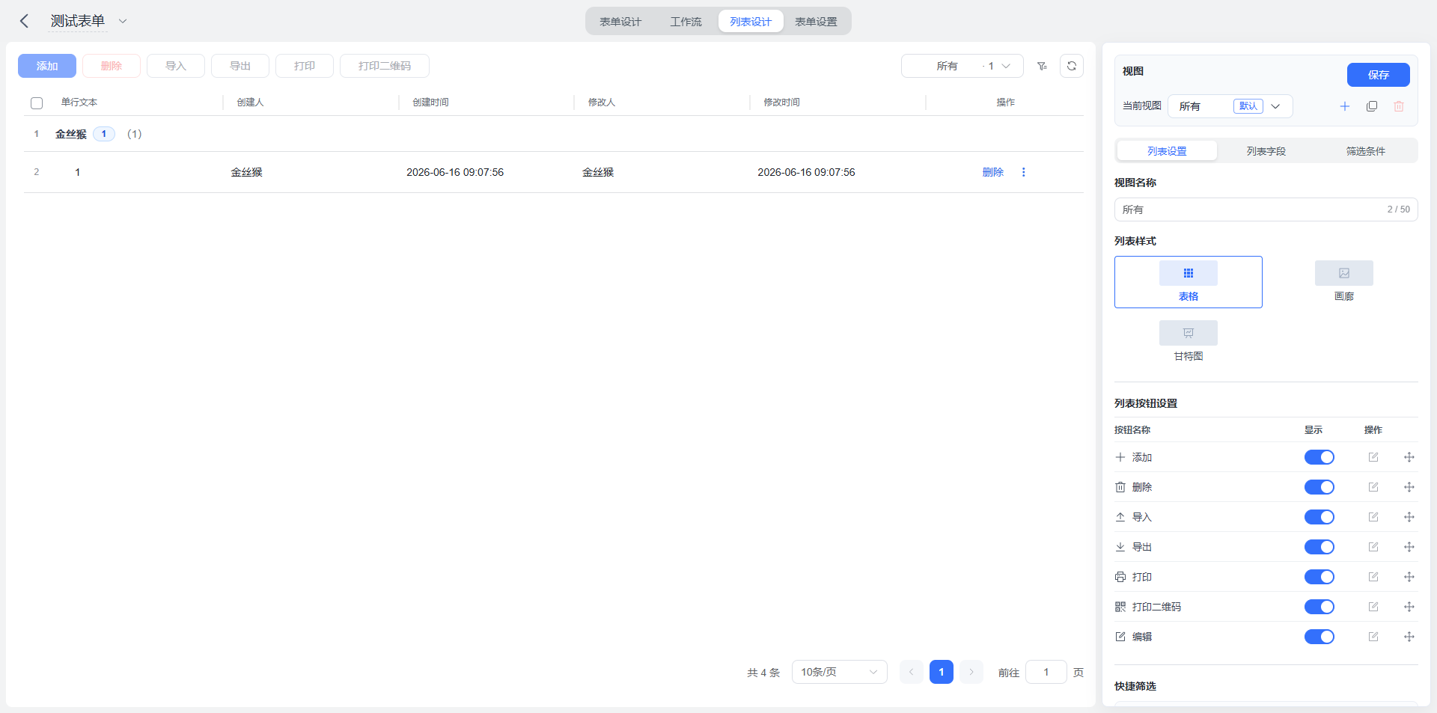
Task: Toggle display switch for 打印二维码 button
Action: 1319,607
